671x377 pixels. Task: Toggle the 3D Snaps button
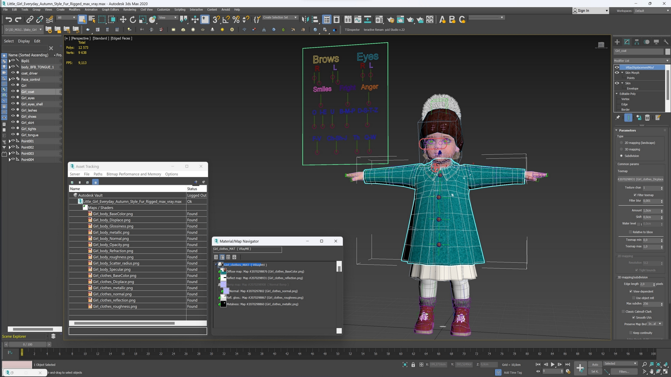[216, 20]
